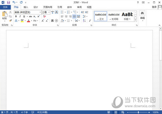Viewport: 162px width, 114px height.
Task: Switch to web layout view in status bar
Action: tap(123, 112)
